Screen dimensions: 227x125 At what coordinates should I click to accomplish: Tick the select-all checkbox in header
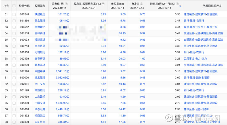[14, 6]
